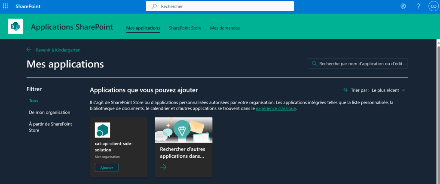This screenshot has width=440, height=184.
Task: Open Rechercher d'autres applications card title
Action: pyautogui.click(x=182, y=153)
